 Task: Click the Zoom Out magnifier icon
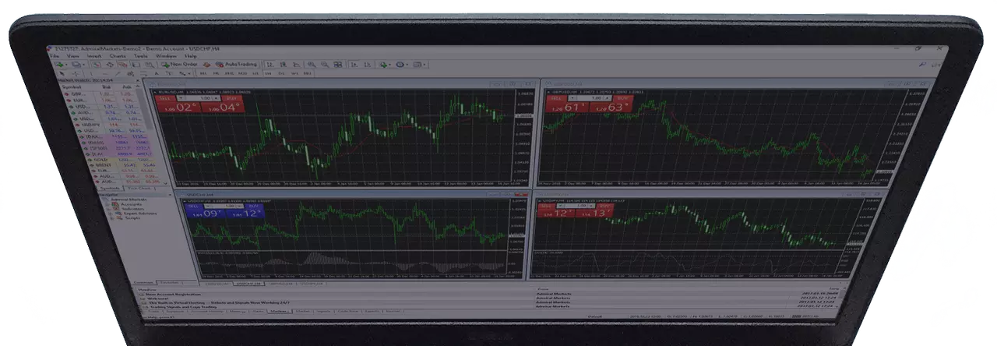325,65
